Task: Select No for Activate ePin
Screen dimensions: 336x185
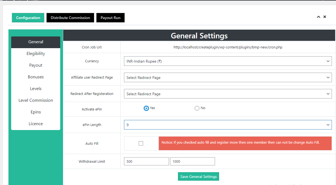Action: pyautogui.click(x=197, y=108)
